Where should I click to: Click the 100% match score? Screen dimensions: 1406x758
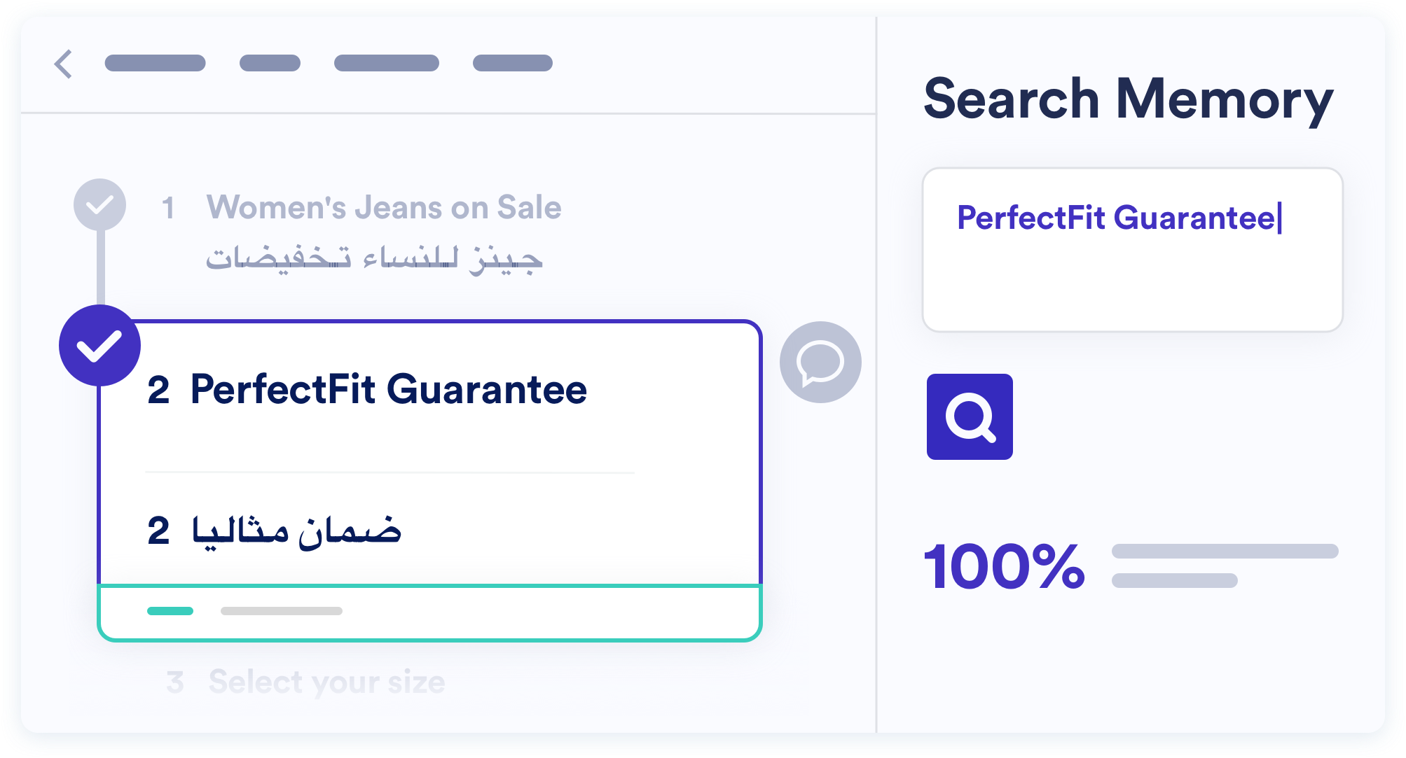coord(1005,566)
